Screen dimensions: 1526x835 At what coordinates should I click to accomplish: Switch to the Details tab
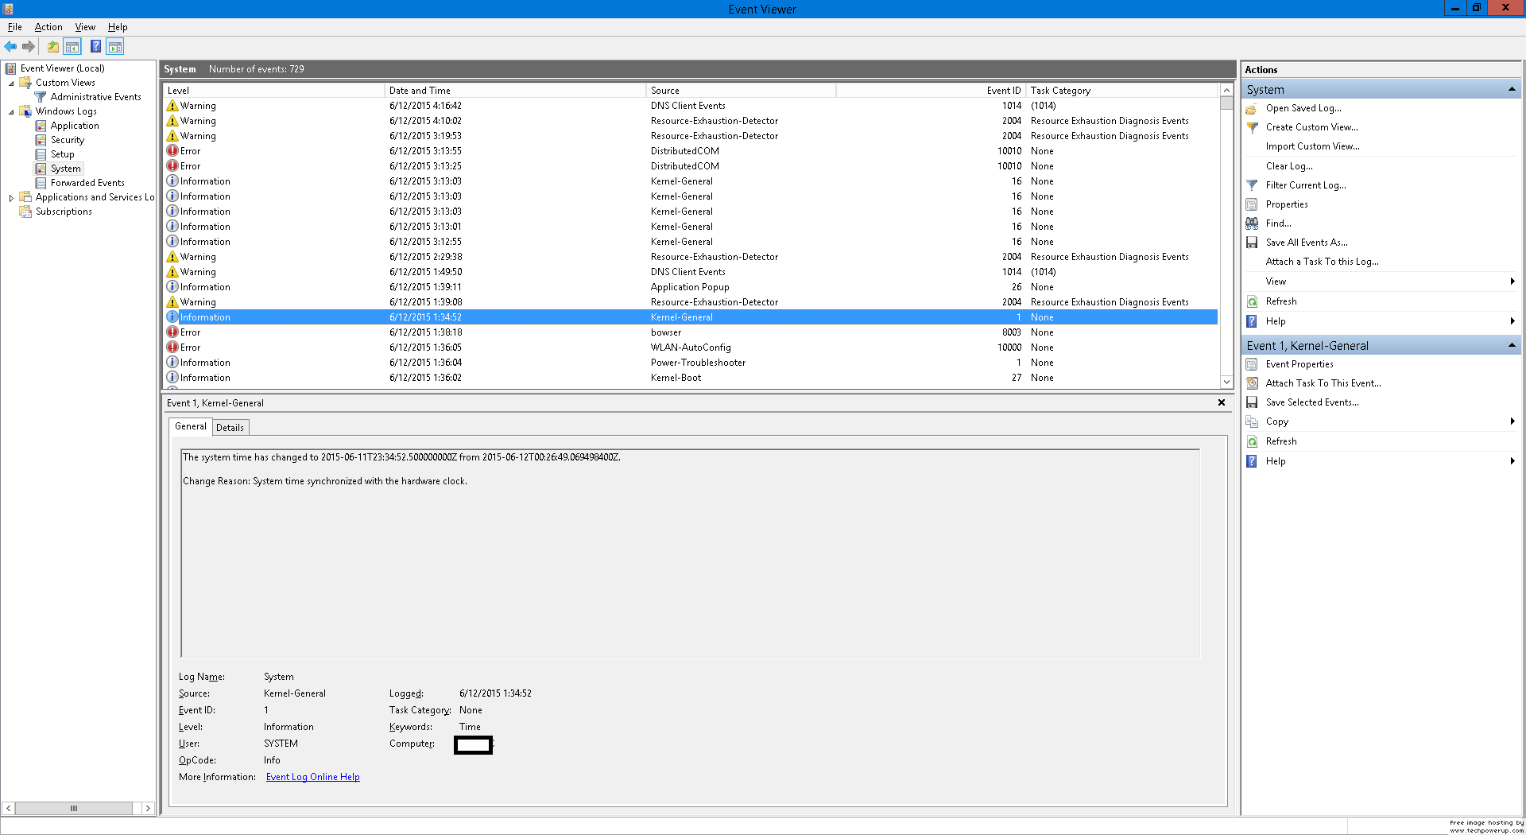click(x=230, y=427)
